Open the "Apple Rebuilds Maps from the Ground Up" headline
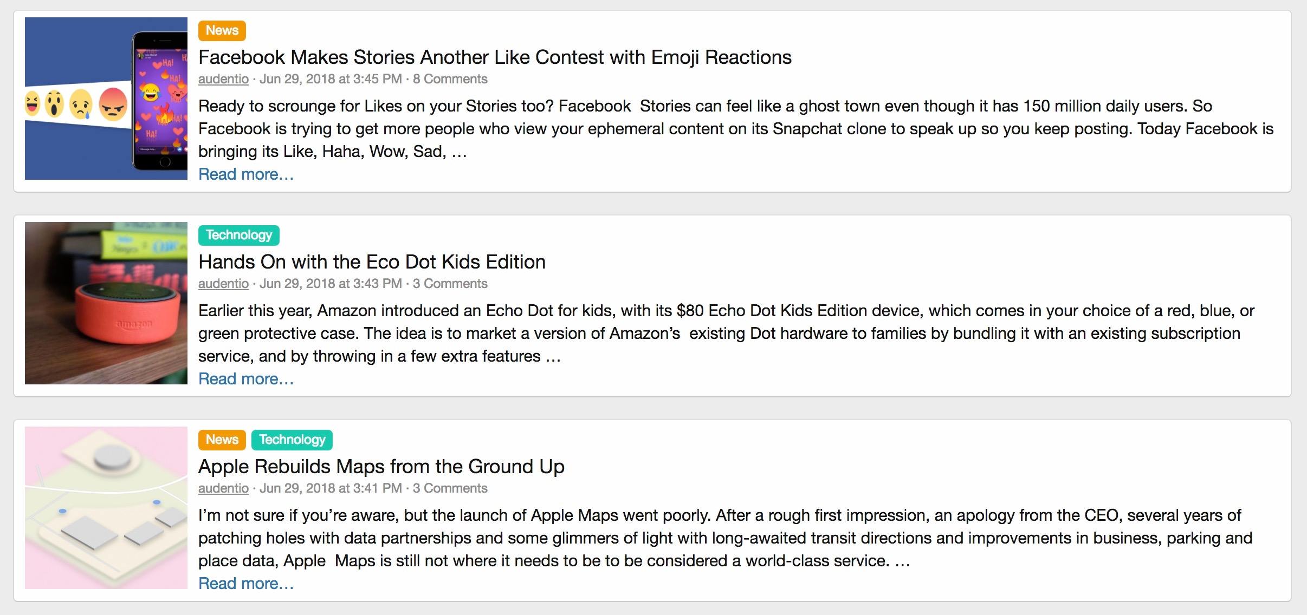Screen dimensions: 1307x615 (381, 467)
